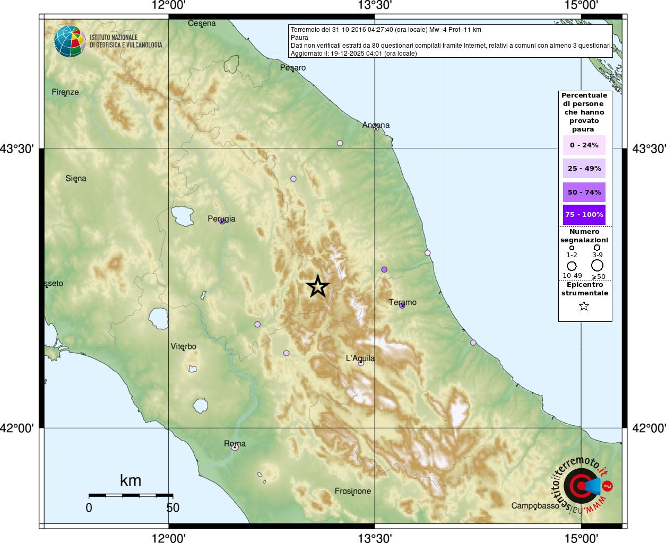This screenshot has width=666, height=543.
Task: Click the 'Epicentro strumentale' legend label
Action: (x=585, y=289)
